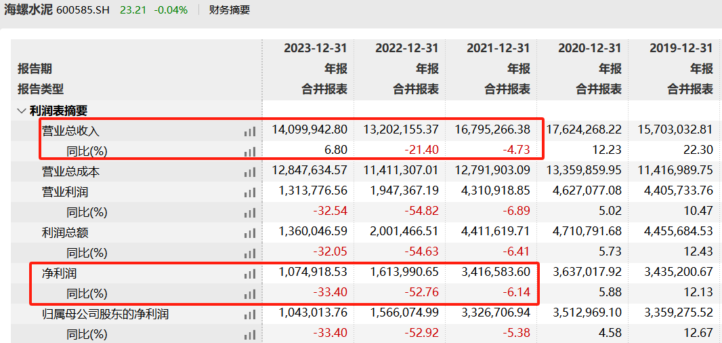Click revenue value 15,703,032.81
Viewport: 722px width, 343px height.
(675, 130)
